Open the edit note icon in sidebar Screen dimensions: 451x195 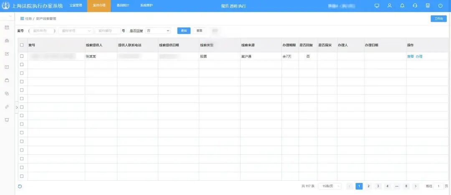point(7,54)
